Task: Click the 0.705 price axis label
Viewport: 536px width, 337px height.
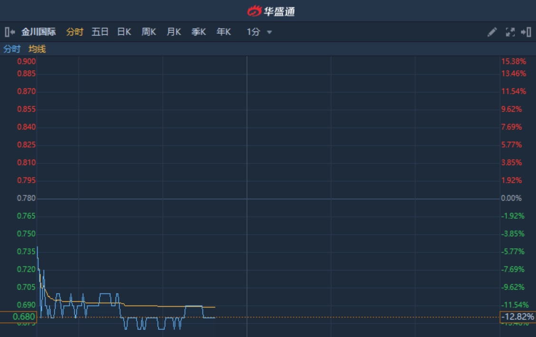Action: (26, 287)
